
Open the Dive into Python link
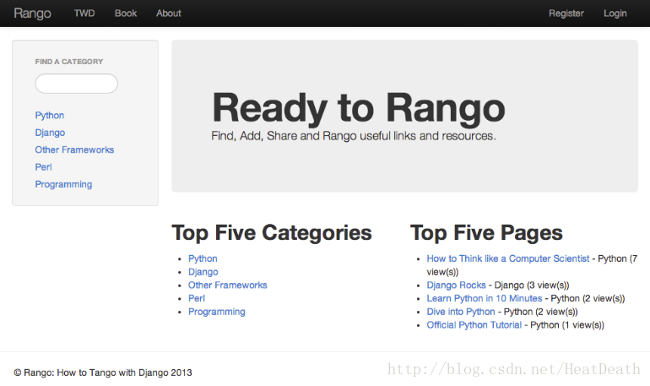(461, 312)
